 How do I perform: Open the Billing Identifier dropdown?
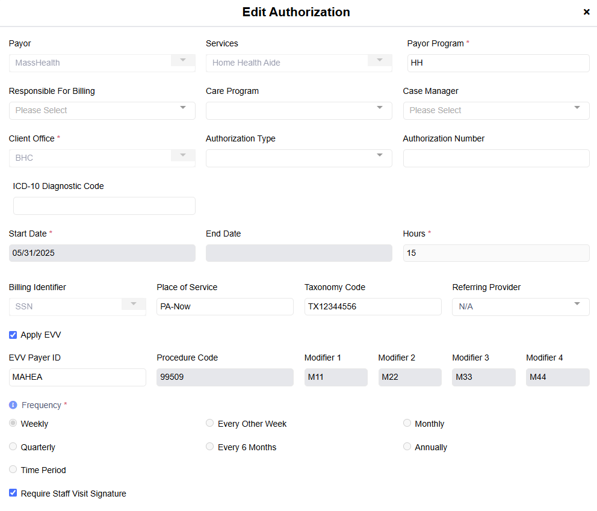click(133, 304)
